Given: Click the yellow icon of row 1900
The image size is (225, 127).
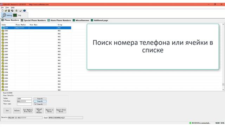Looking at the screenshot, I should click(3, 60).
